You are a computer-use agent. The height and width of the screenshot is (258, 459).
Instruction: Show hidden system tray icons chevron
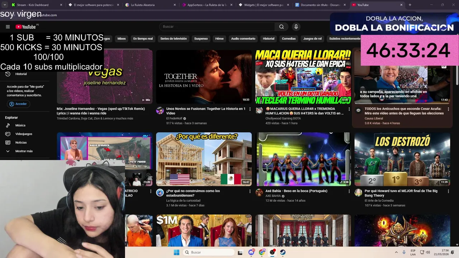[396, 252]
